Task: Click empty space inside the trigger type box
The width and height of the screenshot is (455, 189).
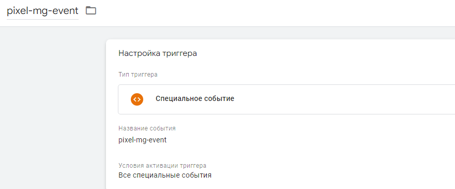Action: click(x=333, y=99)
